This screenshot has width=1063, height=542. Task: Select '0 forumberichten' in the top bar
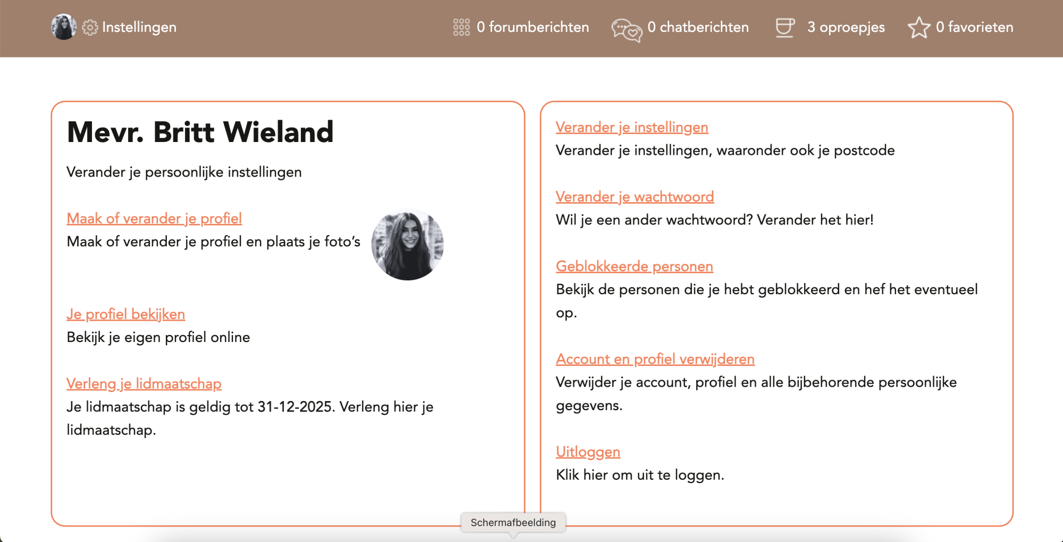[x=533, y=27]
